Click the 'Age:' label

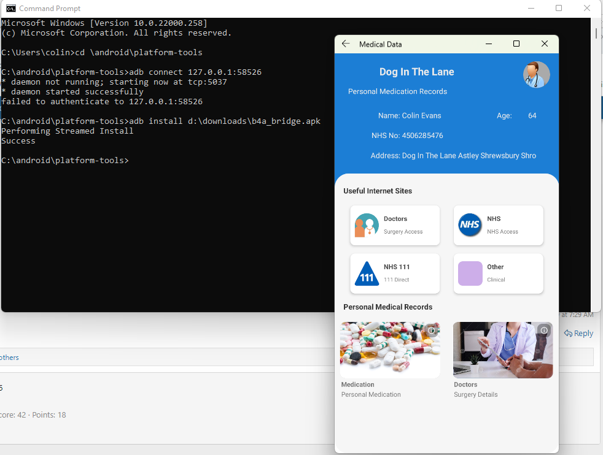coord(504,115)
